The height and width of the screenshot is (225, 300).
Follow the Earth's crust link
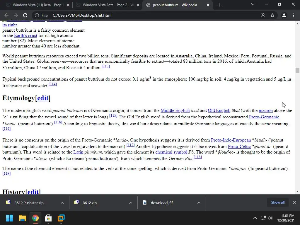tap(25, 35)
